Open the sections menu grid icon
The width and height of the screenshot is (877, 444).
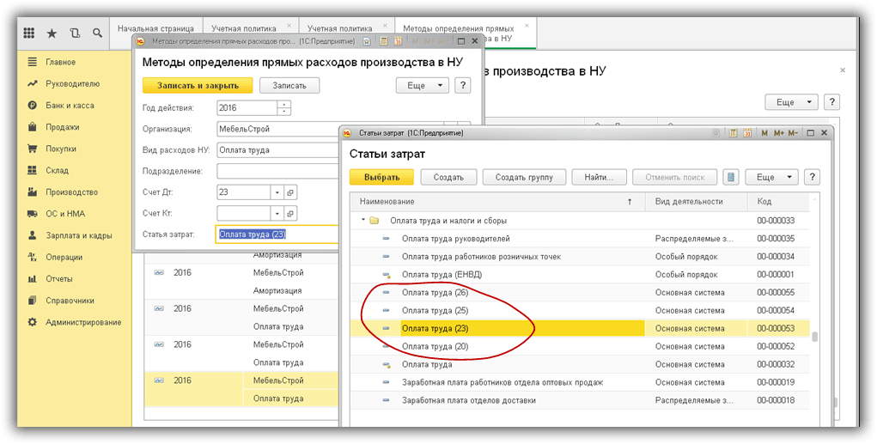coord(29,33)
